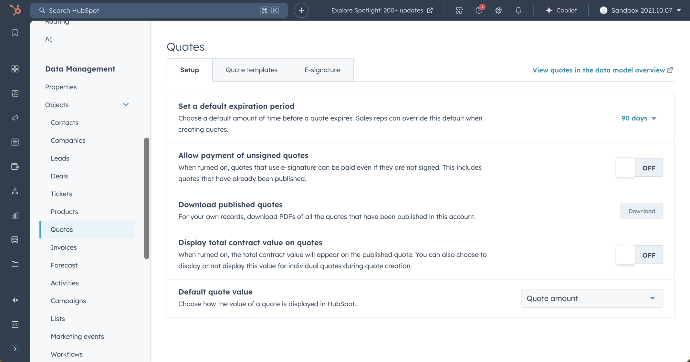The height and width of the screenshot is (362, 690).
Task: Select Invoices under Objects
Action: (x=64, y=247)
